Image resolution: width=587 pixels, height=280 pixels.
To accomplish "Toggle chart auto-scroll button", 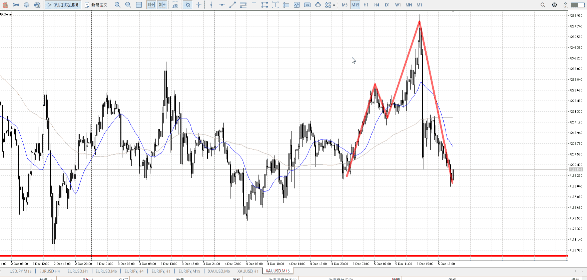I will pos(151,5).
